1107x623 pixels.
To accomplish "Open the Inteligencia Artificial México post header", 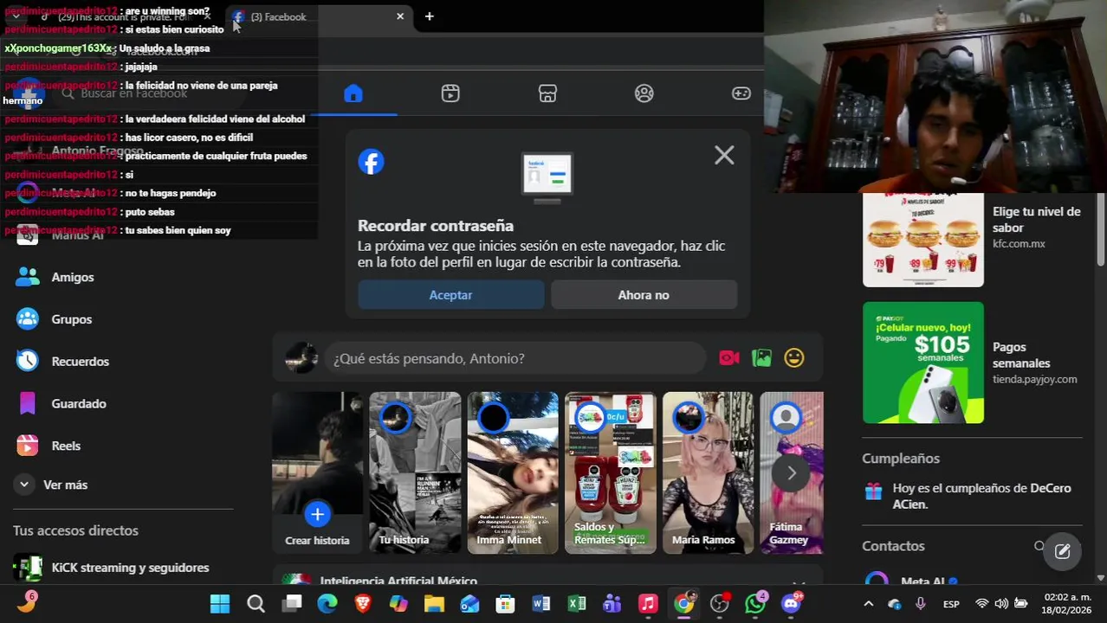I will [398, 581].
